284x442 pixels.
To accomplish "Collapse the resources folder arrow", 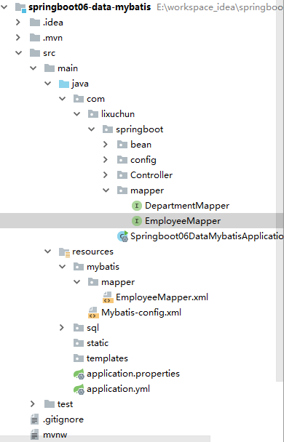I will (x=48, y=251).
